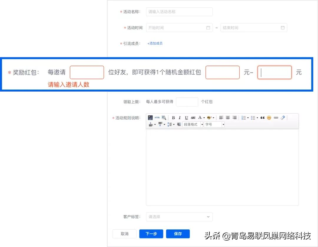Toggle bold formatting in the rules editor
The width and height of the screenshot is (318, 247).
click(x=173, y=117)
